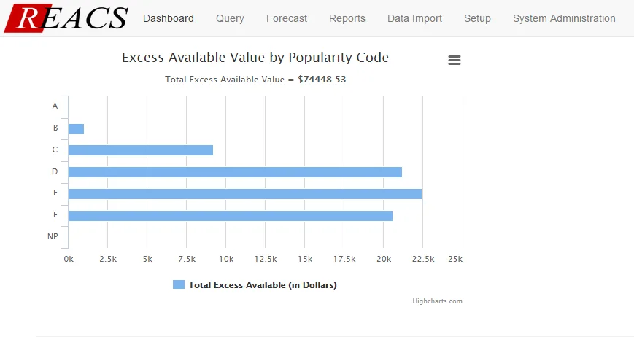Viewport: 634px width, 337px height.
Task: Select the bar for popularity code D
Action: pos(235,172)
